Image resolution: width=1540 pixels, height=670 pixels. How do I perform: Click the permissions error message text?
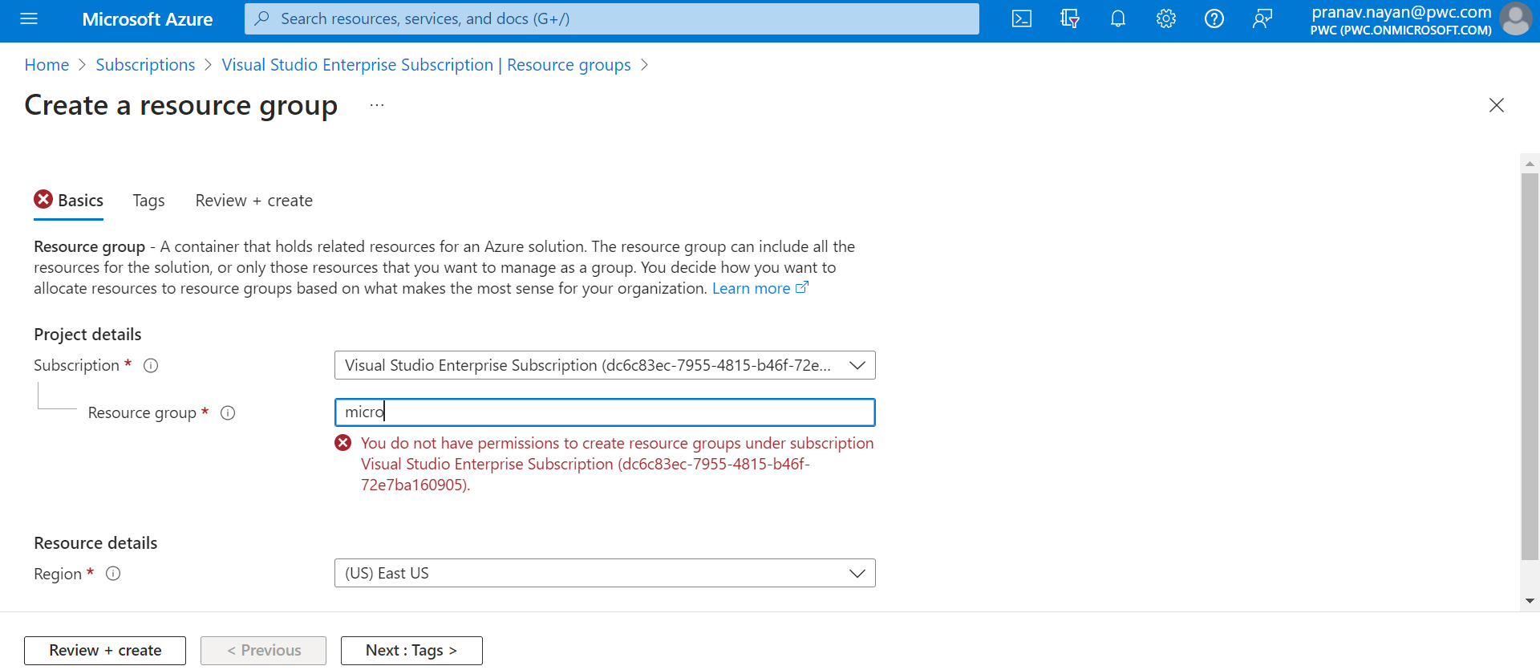coord(617,464)
